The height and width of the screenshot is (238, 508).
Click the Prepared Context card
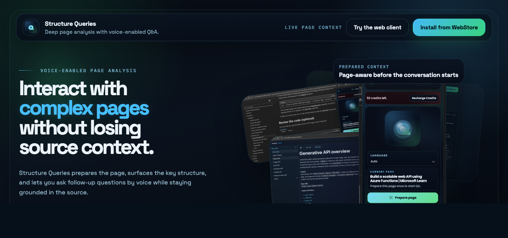pyautogui.click(x=398, y=71)
